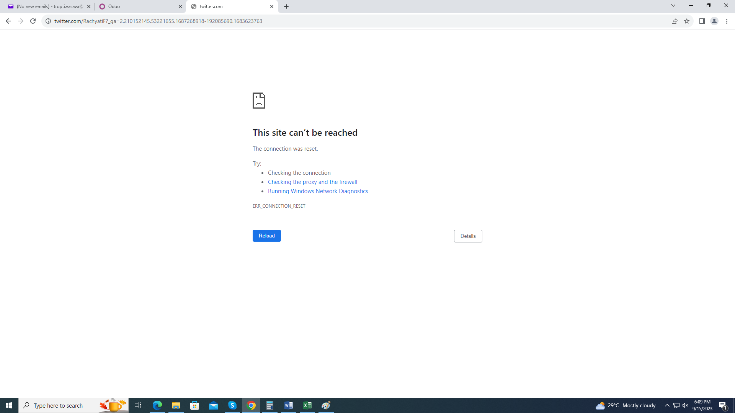The height and width of the screenshot is (413, 735).
Task: Bookmark this page with star icon
Action: click(687, 21)
